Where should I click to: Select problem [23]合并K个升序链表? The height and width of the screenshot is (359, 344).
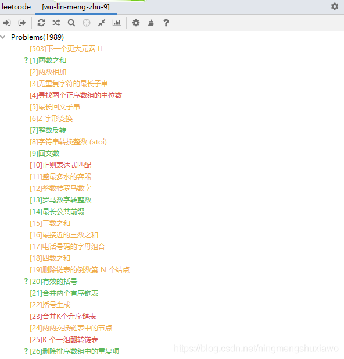coord(63,317)
